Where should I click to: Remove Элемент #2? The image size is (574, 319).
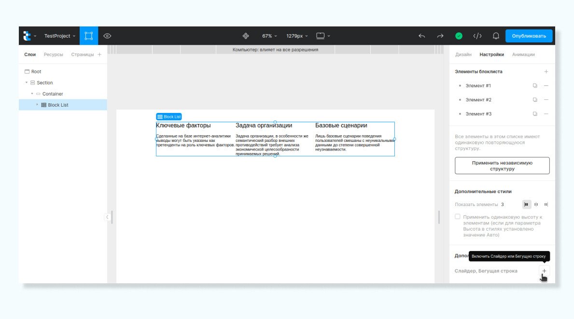[x=546, y=100]
